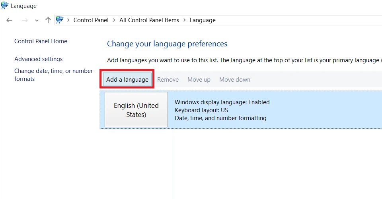382x199 pixels.
Task: Click Move down in the language toolbar
Action: coord(235,80)
